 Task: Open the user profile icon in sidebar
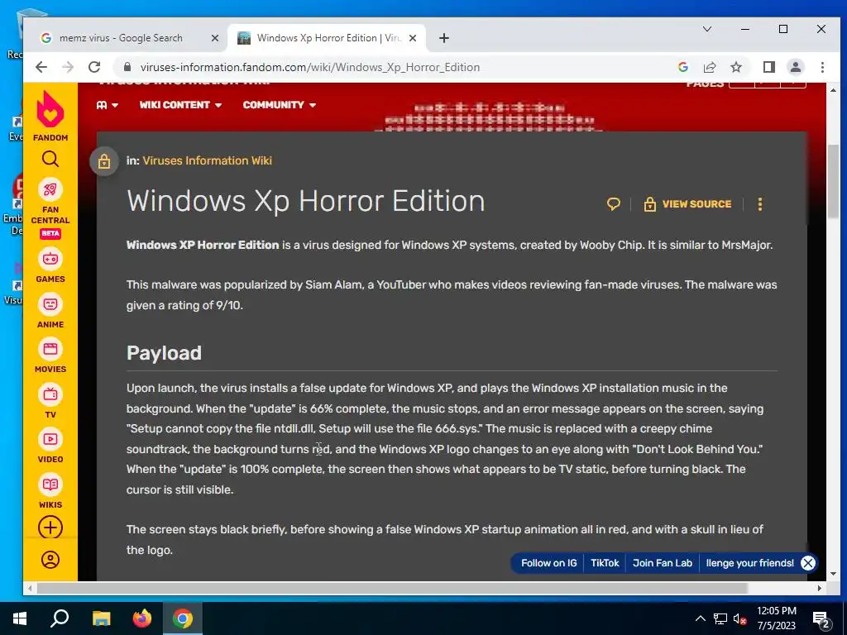[x=50, y=560]
